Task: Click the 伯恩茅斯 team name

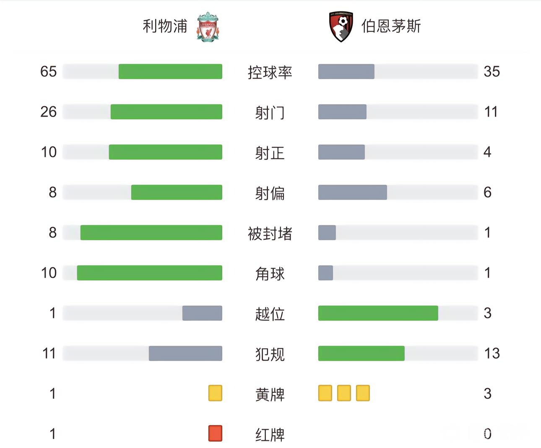Action: point(391,26)
